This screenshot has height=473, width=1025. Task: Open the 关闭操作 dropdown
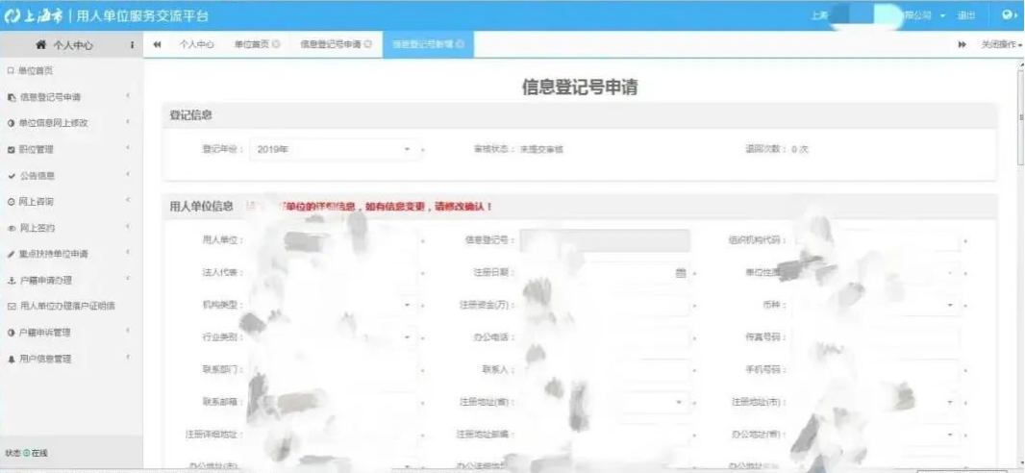[1000, 44]
